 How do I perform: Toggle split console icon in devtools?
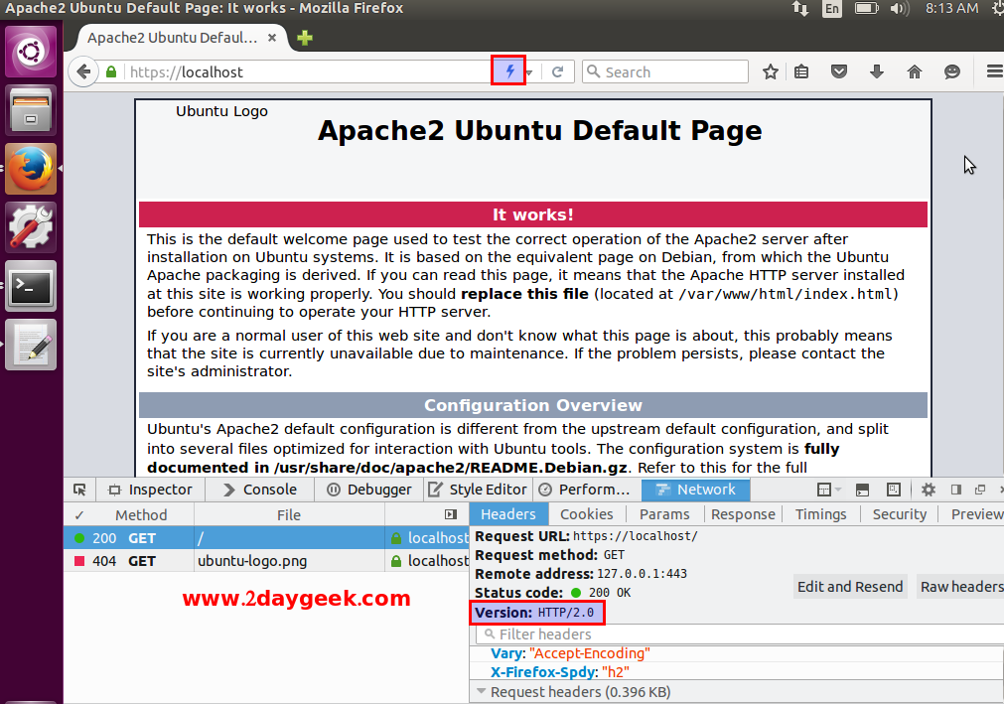pos(863,490)
